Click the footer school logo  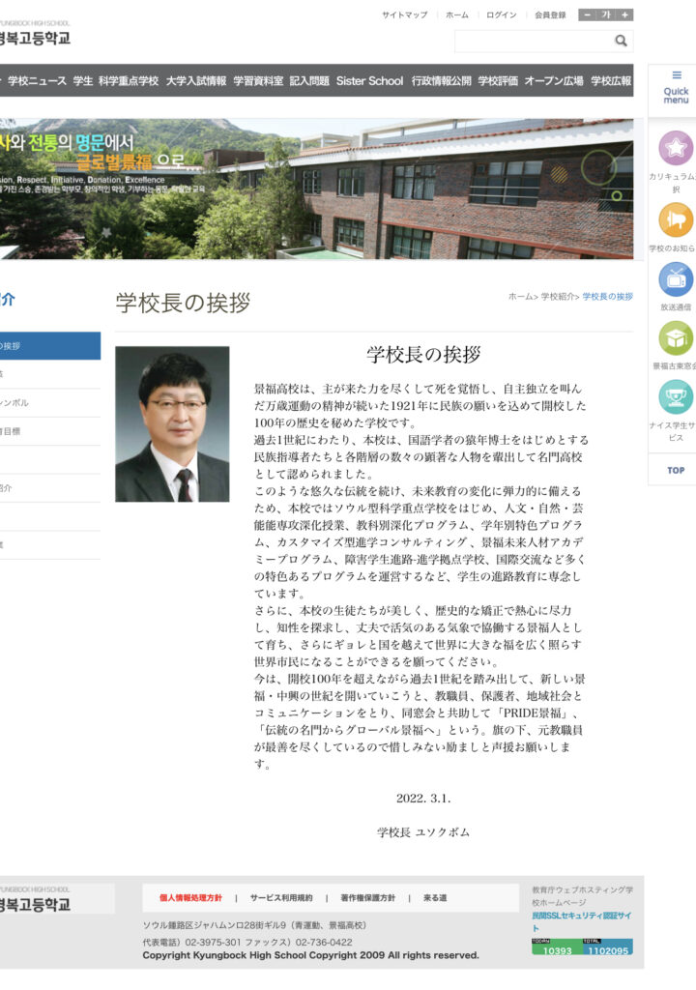pos(36,900)
